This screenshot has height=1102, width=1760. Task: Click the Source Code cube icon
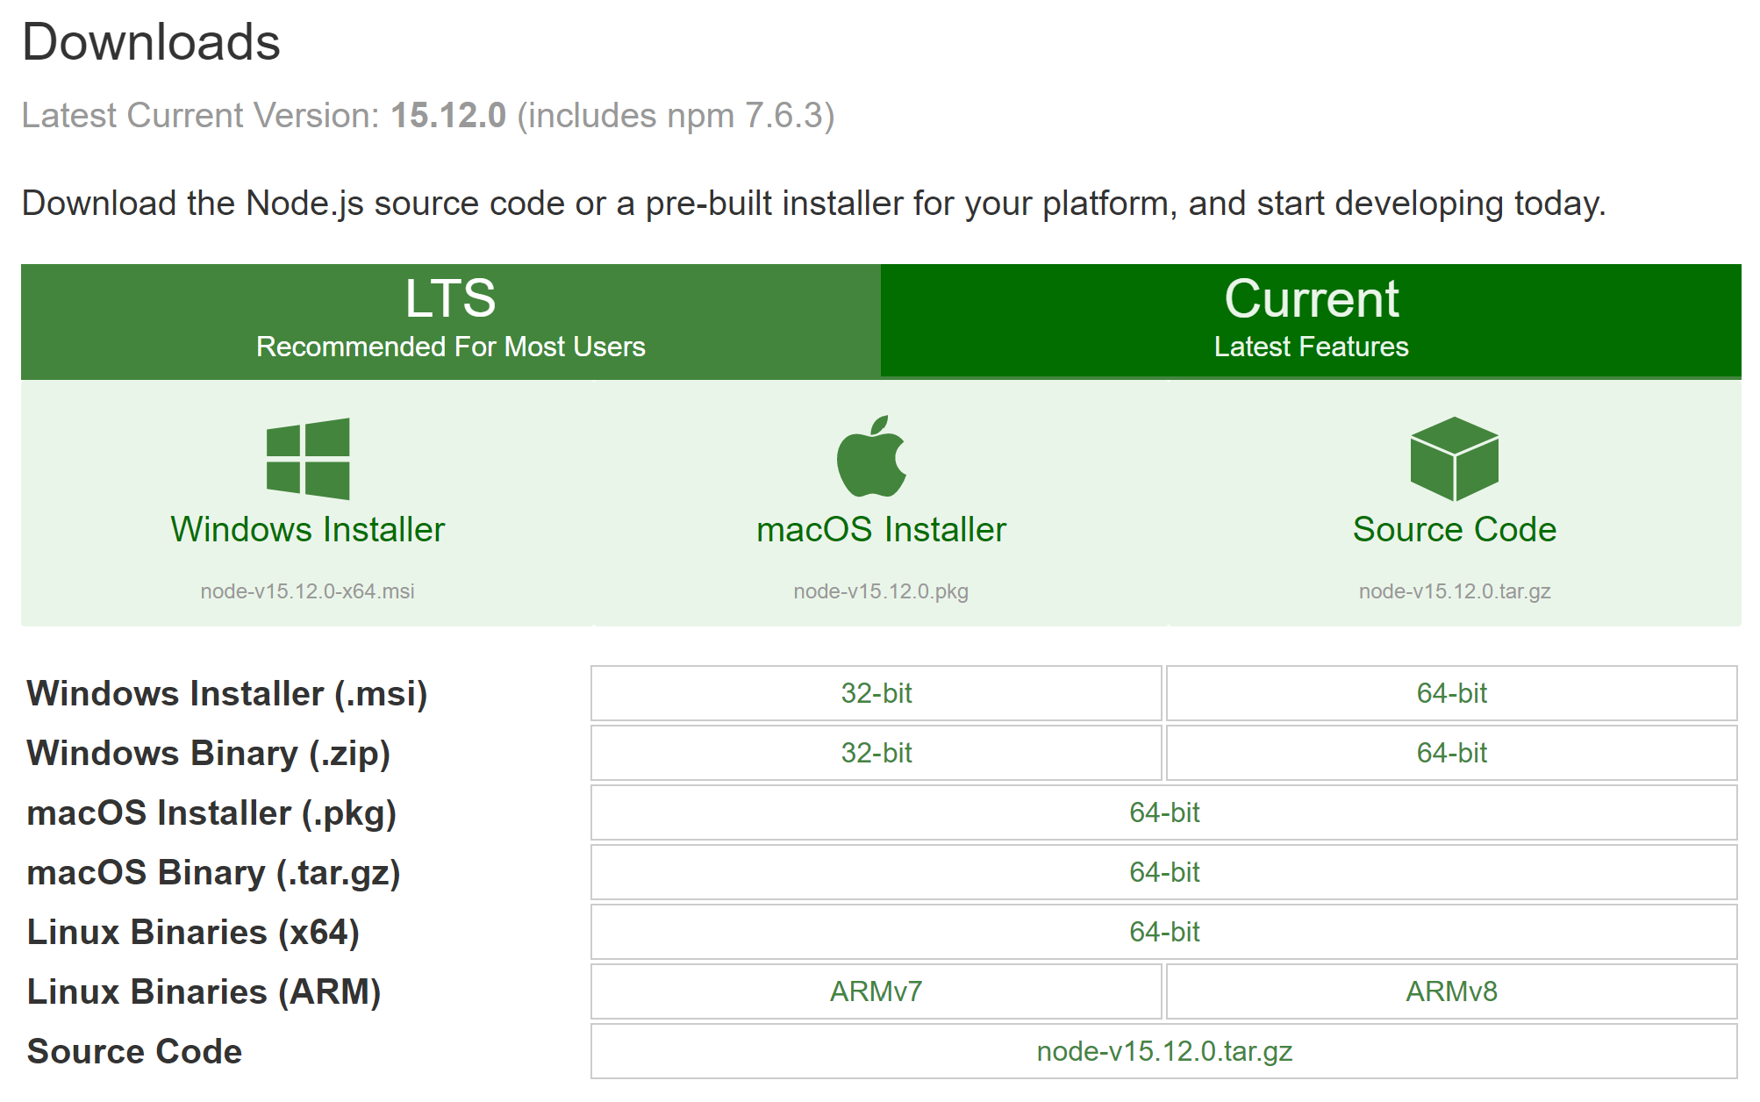1454,458
